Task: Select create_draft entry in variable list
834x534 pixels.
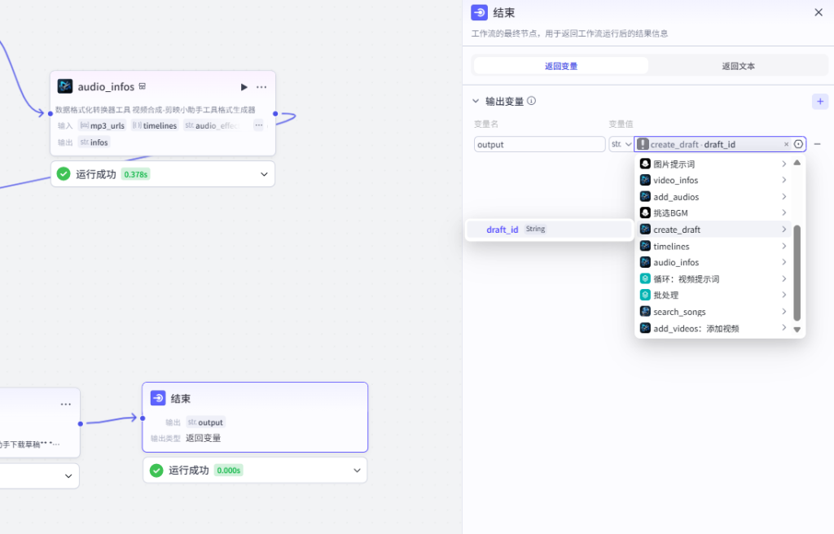Action: tap(713, 230)
